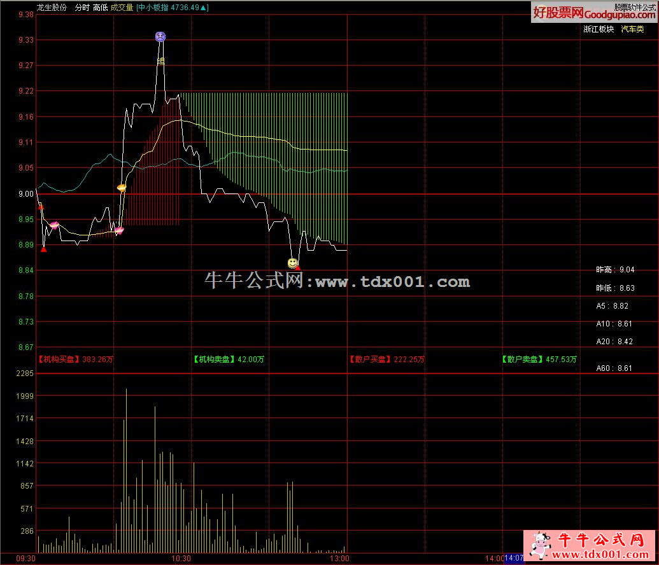
Task: Click the stock name 龙生股份
Action: (x=52, y=8)
